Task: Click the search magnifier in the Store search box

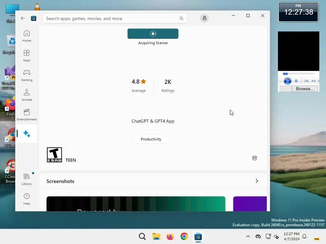Action: (x=181, y=18)
